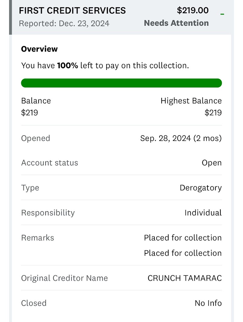This screenshot has height=322, width=243.
Task: Click the 100% left to pay message
Action: pos(105,66)
